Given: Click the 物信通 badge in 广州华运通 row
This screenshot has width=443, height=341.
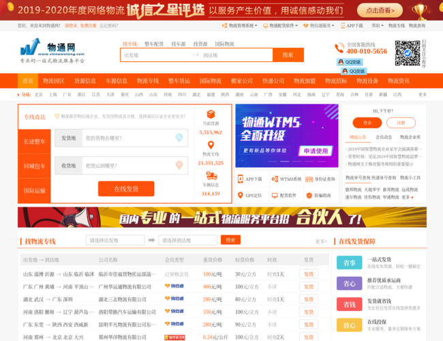Looking at the screenshot, I should (x=174, y=286).
